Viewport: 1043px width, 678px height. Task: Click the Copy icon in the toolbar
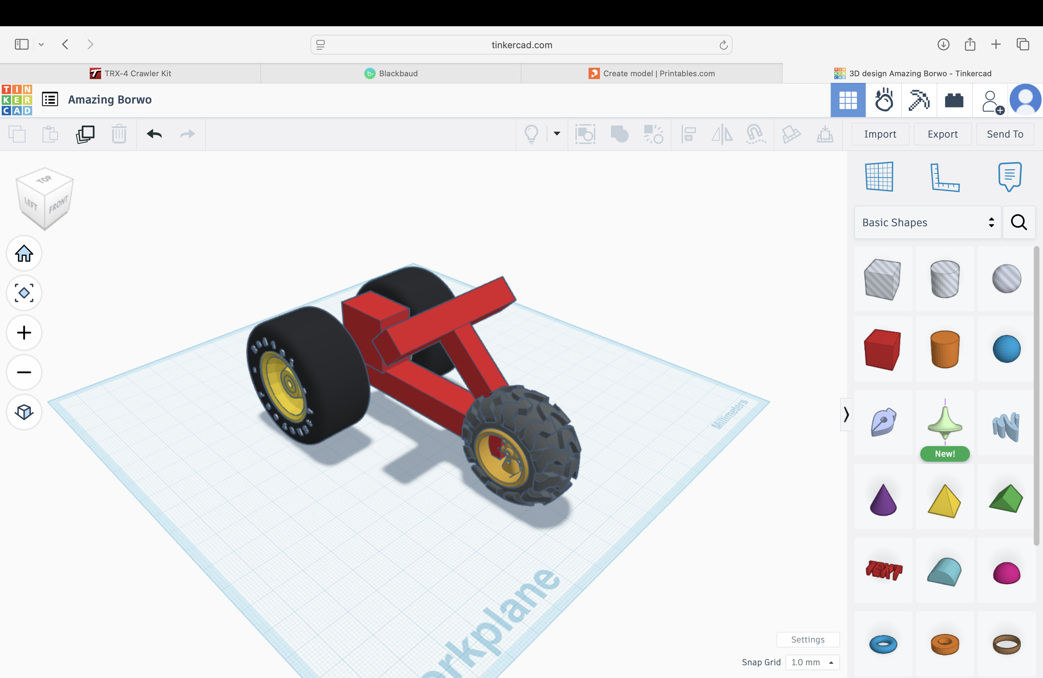(x=17, y=134)
